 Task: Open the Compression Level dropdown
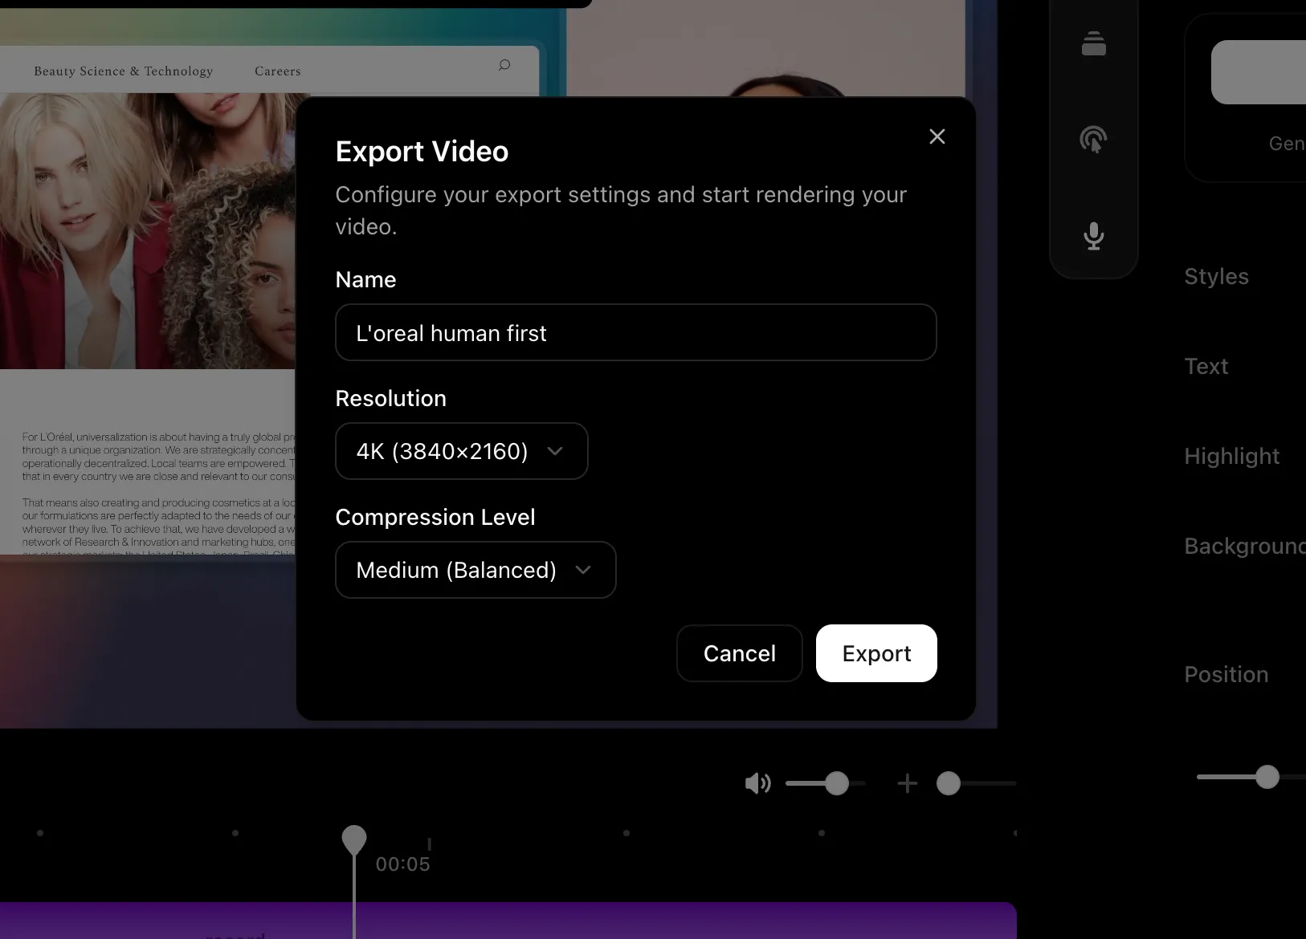(475, 570)
